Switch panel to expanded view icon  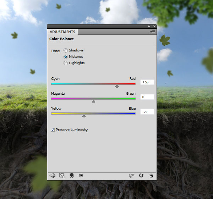point(62,176)
